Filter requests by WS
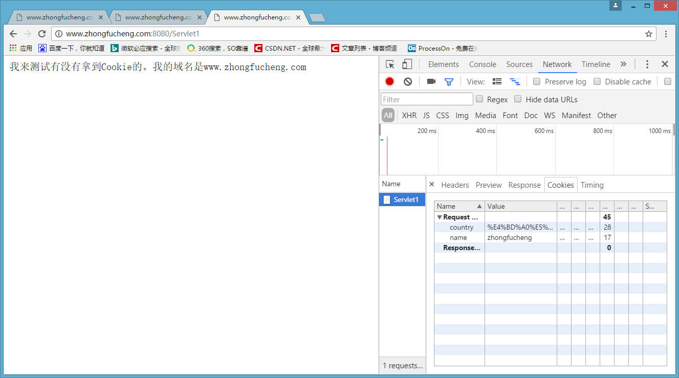Image resolution: width=679 pixels, height=378 pixels. [550, 116]
